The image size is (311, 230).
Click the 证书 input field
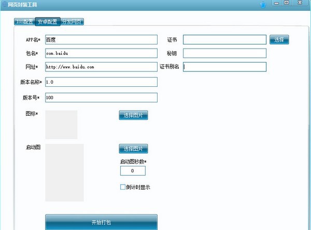224,40
